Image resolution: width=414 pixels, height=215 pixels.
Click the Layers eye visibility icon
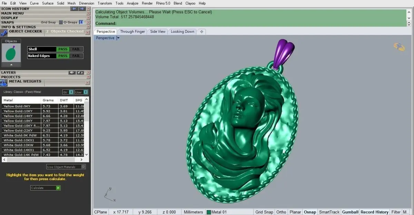coord(80,72)
